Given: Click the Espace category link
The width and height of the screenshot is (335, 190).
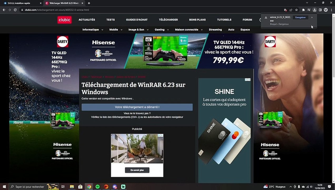Looking at the screenshot, I should point(245,30).
